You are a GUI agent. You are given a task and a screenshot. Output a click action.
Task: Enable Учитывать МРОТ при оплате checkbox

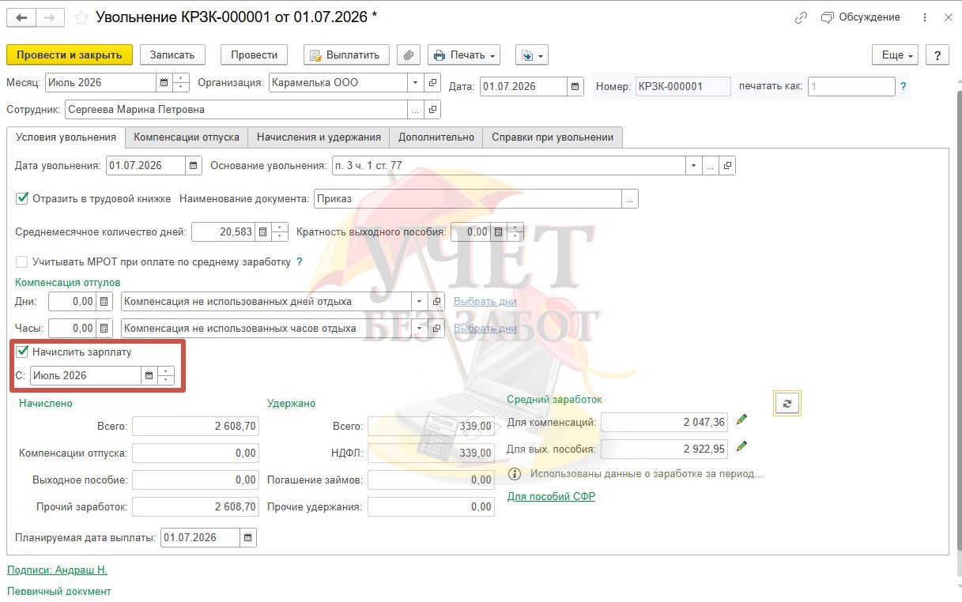pyautogui.click(x=22, y=261)
